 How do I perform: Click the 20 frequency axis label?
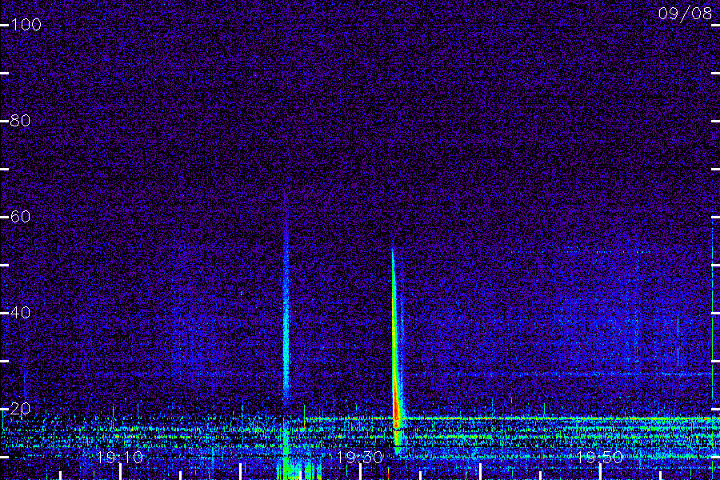(20, 408)
